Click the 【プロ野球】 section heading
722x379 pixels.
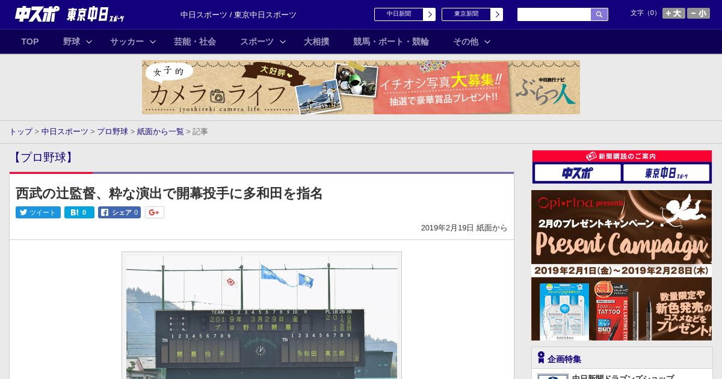(x=43, y=158)
